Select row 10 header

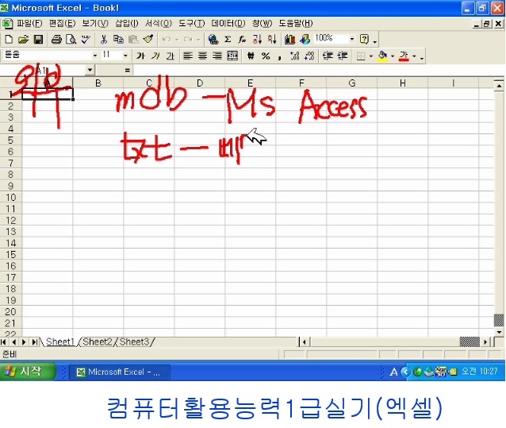click(10, 197)
